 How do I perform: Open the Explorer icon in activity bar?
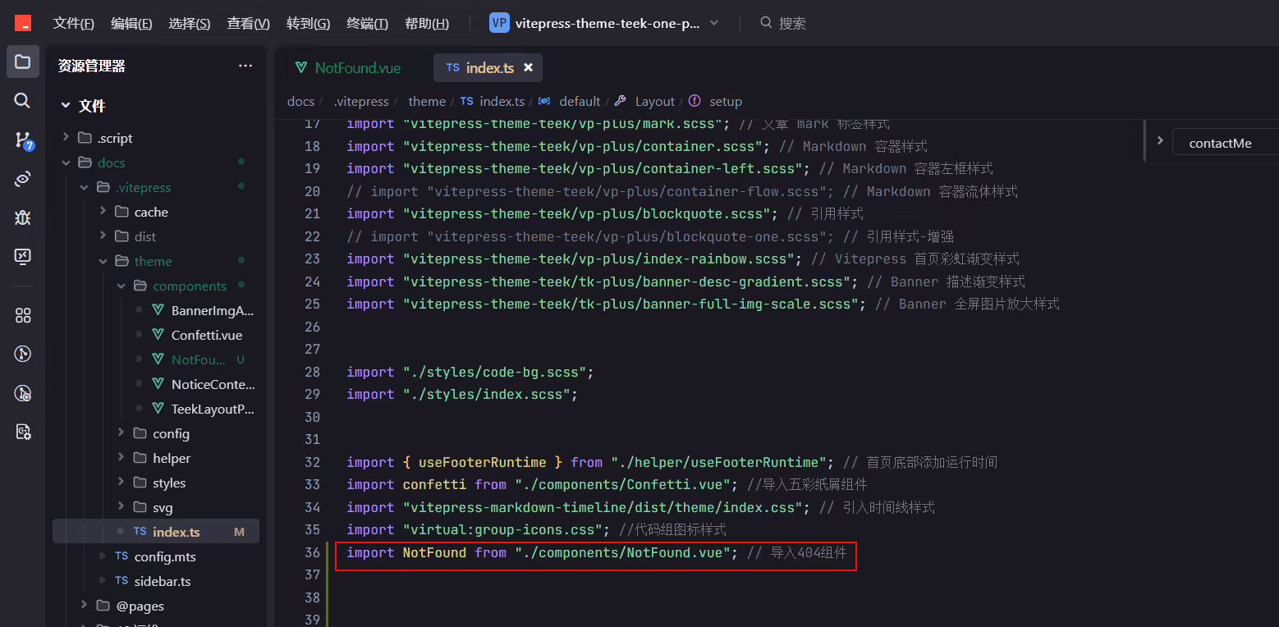click(23, 62)
